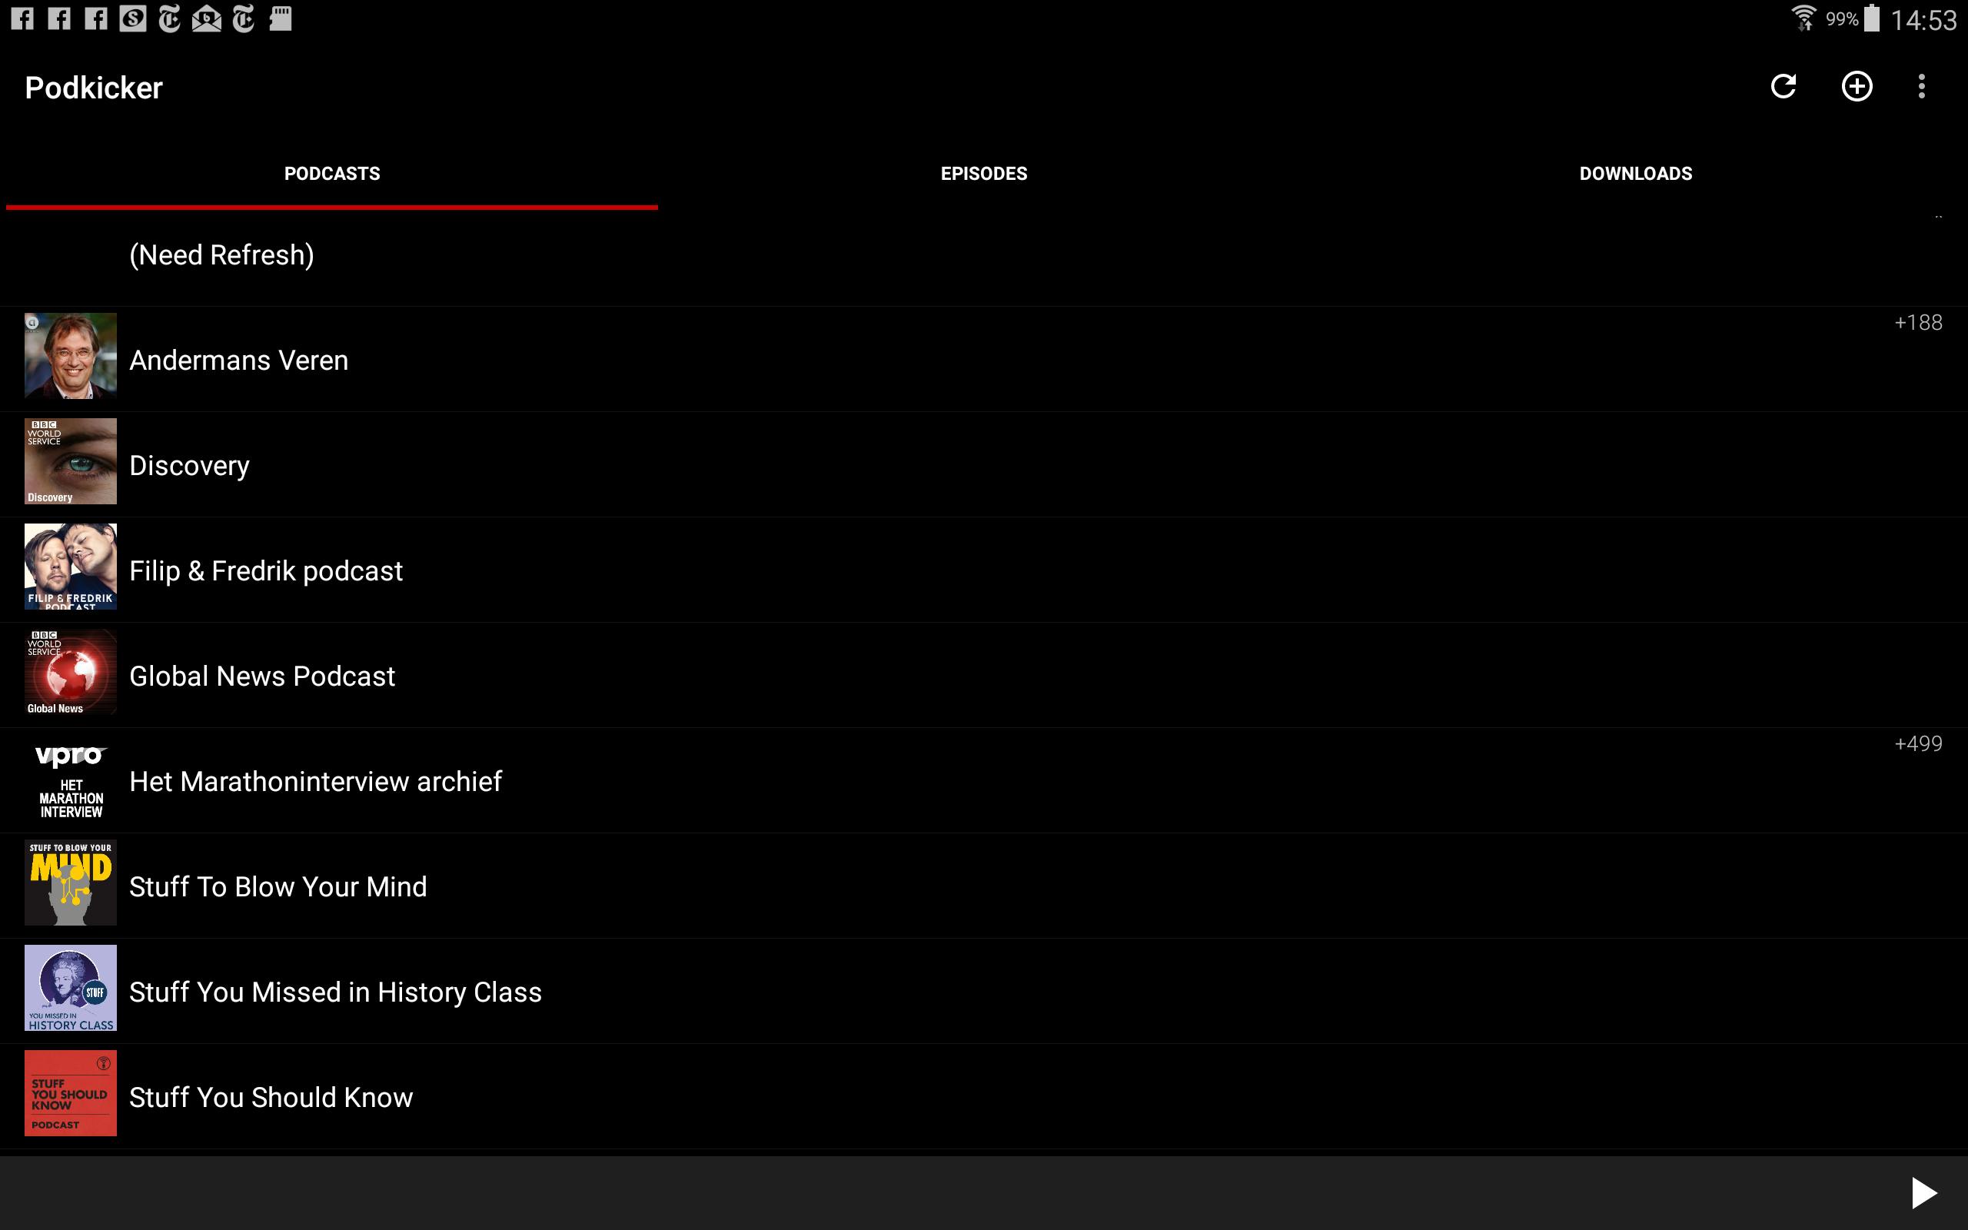1968x1230 pixels.
Task: Open the Andermans Veren cover thumbnail
Action: [x=71, y=356]
